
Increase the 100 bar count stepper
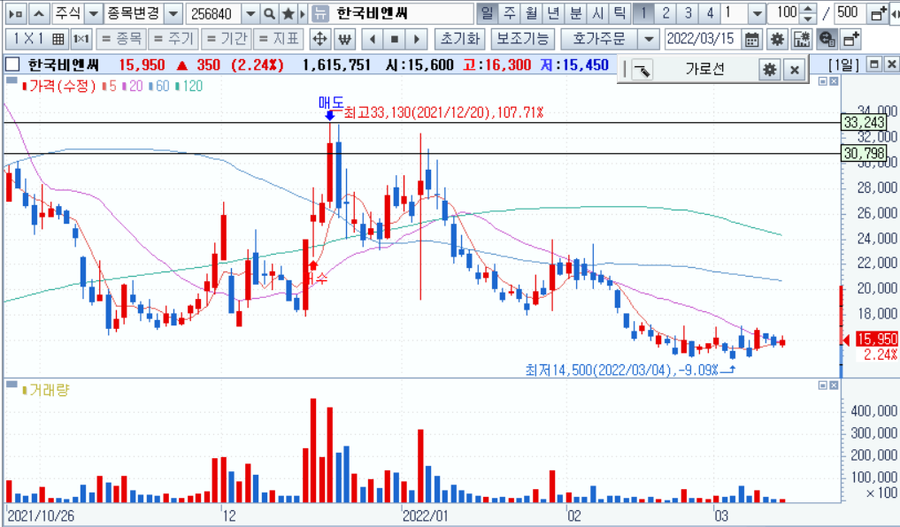(x=808, y=8)
